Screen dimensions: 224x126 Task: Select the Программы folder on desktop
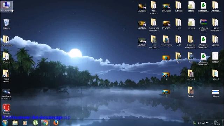click(6, 41)
